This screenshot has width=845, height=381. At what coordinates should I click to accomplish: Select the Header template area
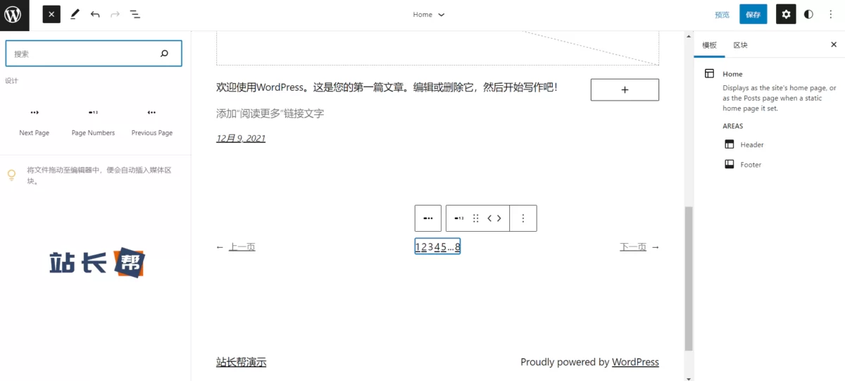(751, 144)
